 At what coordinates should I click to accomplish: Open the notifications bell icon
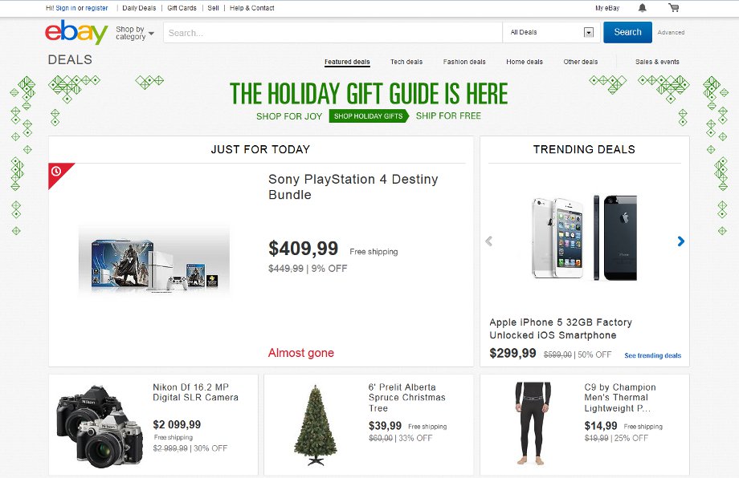[642, 7]
